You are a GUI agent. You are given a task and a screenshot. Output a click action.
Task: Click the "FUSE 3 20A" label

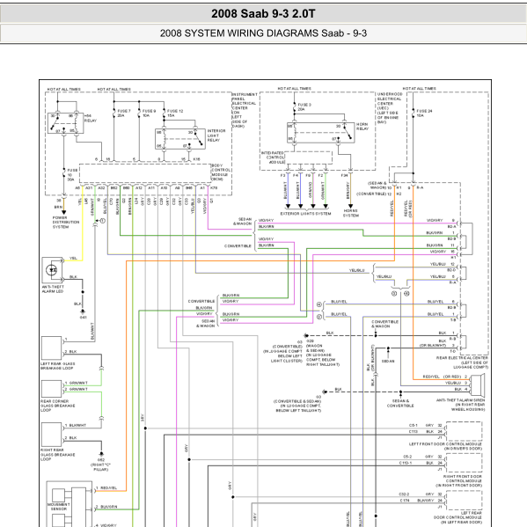pyautogui.click(x=304, y=106)
